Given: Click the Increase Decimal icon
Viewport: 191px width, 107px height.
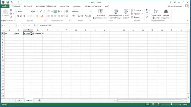Looking at the screenshot, I should click(86, 16).
